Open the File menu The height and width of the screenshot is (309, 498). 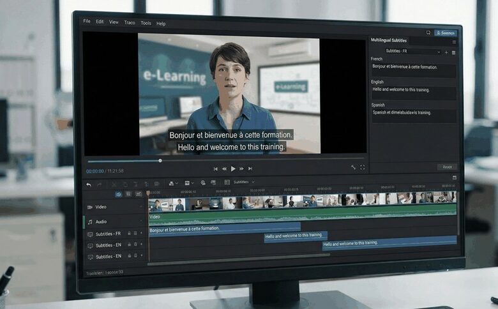87,21
